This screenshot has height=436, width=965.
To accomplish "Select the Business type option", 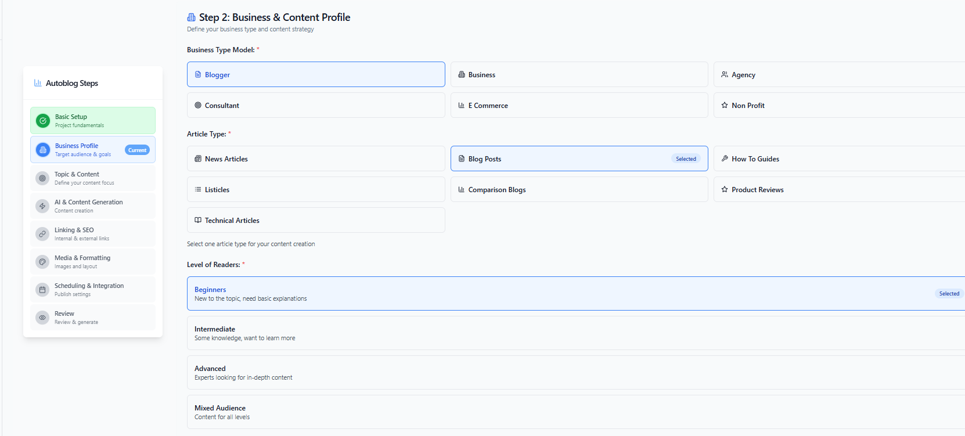I will point(579,74).
